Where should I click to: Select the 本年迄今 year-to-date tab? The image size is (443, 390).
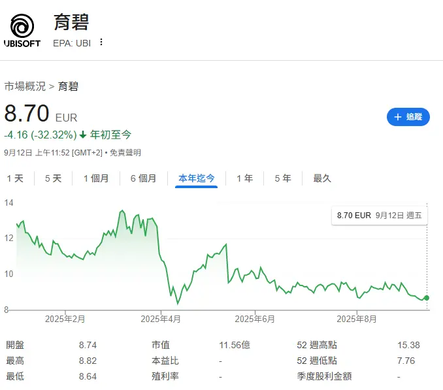pyautogui.click(x=197, y=178)
